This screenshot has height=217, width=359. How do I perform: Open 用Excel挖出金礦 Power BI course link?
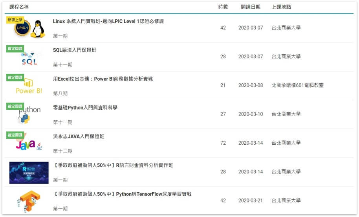coord(103,79)
